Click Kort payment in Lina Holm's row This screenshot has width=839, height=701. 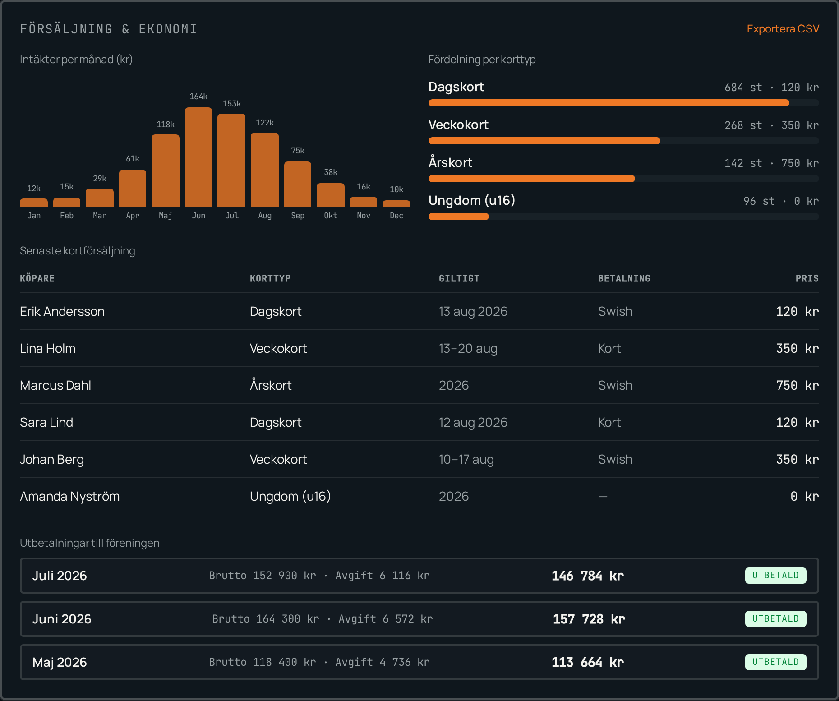tap(609, 348)
